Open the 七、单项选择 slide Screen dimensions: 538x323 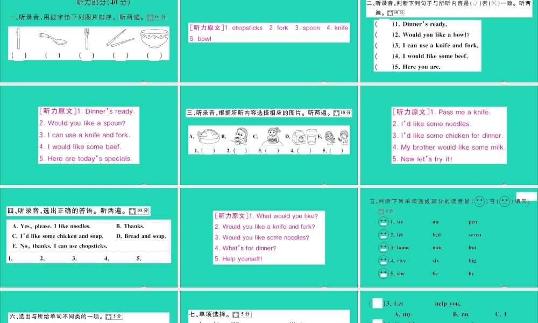tap(269, 307)
